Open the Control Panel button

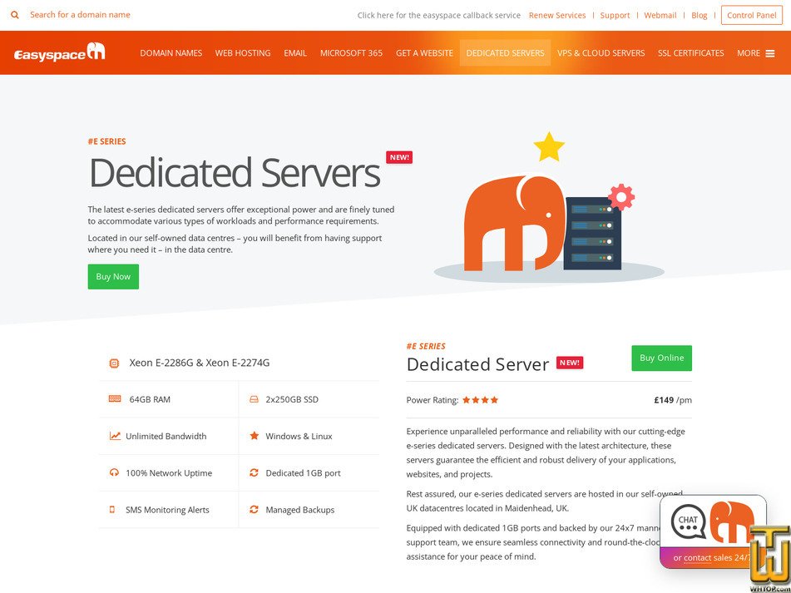pos(752,15)
